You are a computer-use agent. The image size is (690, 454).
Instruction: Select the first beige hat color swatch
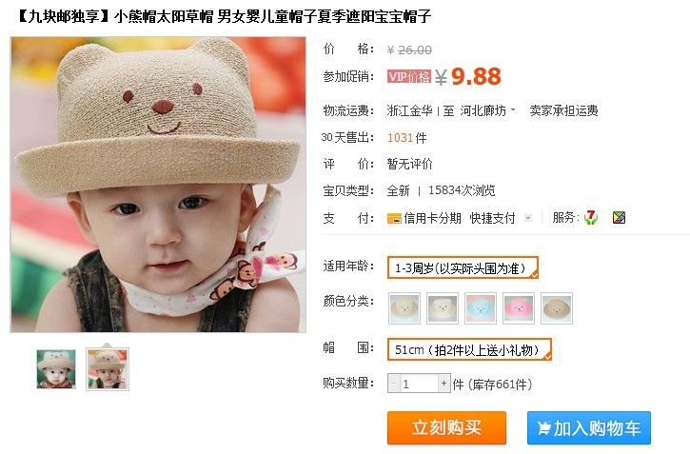click(x=404, y=308)
